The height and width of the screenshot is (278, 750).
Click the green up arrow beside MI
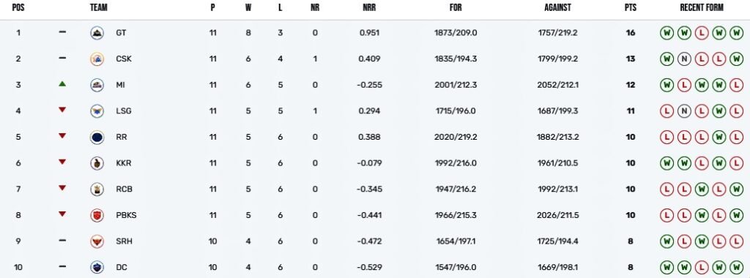click(x=62, y=84)
